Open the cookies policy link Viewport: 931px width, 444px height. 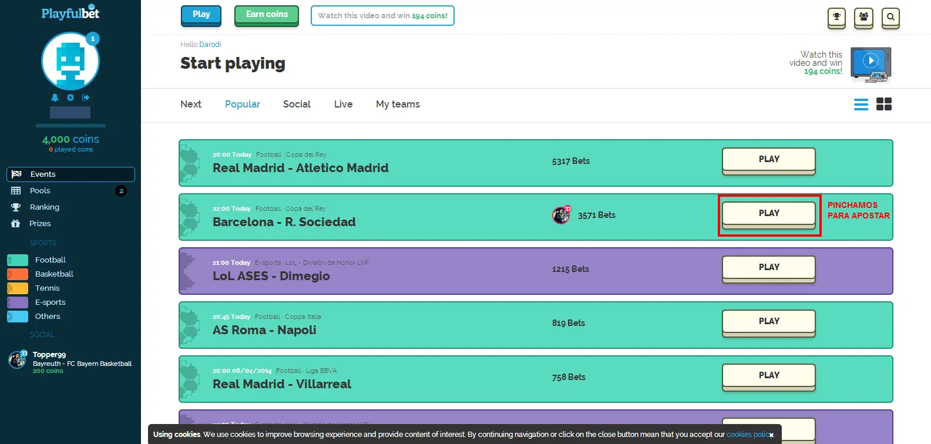[x=748, y=435]
